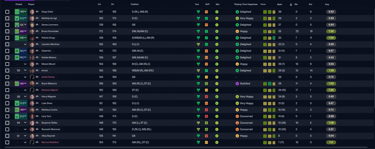The image size is (375, 149).
Task: Tick the checkbox for Diogo Dalot
Action: [x=7, y=12]
